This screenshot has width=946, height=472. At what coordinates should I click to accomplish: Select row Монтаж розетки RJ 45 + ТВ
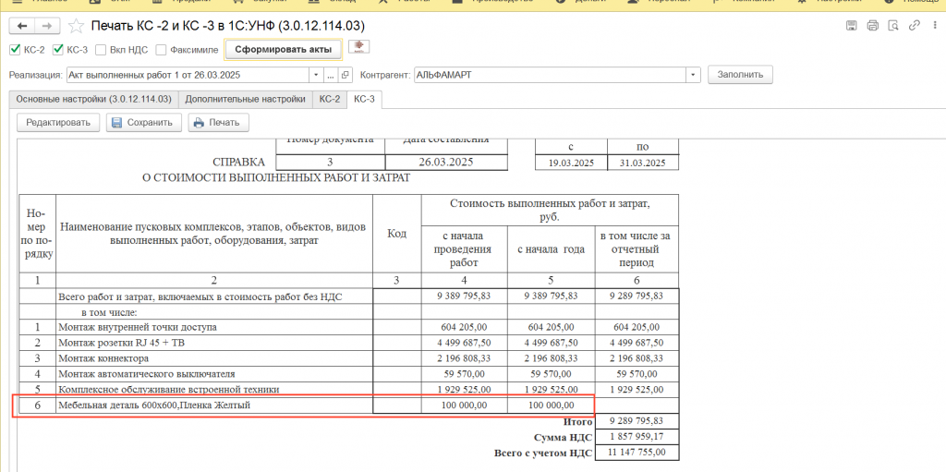pos(348,343)
